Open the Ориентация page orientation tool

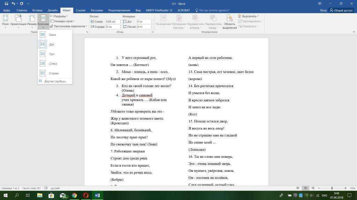point(18,21)
